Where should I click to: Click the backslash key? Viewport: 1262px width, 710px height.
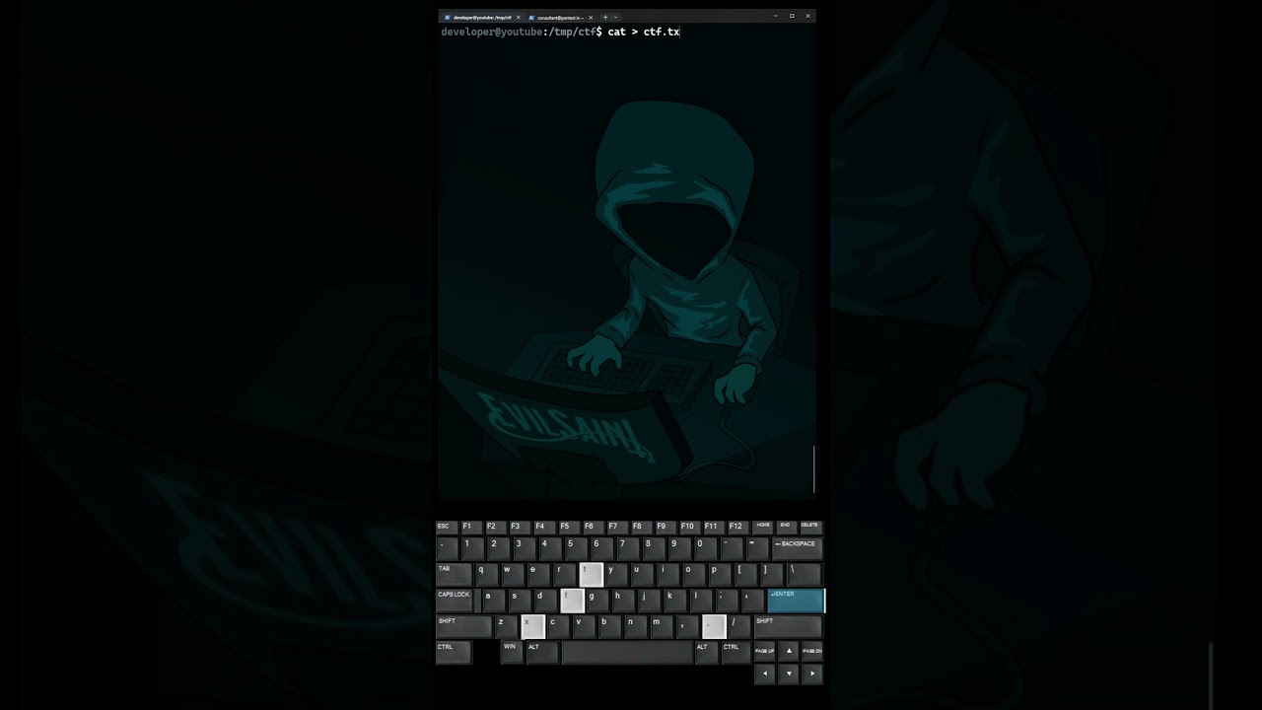pyautogui.click(x=804, y=574)
